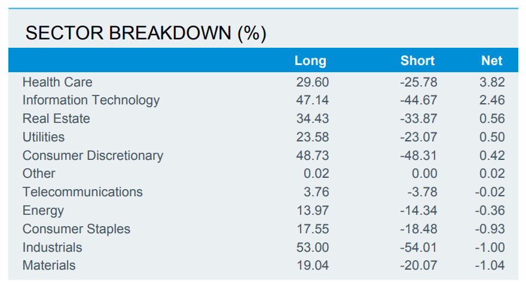Click the Net column header
The image size is (526, 287).
click(491, 61)
